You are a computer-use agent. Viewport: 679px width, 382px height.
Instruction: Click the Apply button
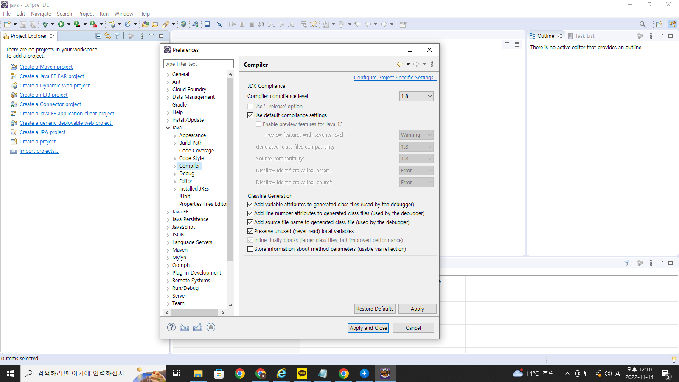click(418, 309)
